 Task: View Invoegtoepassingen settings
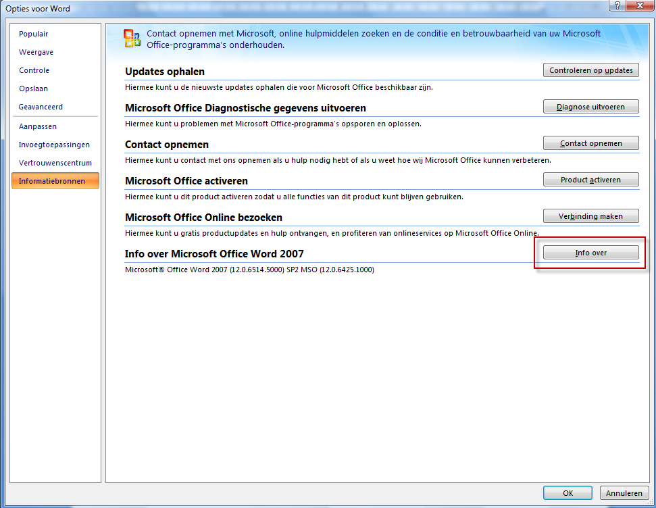[54, 145]
